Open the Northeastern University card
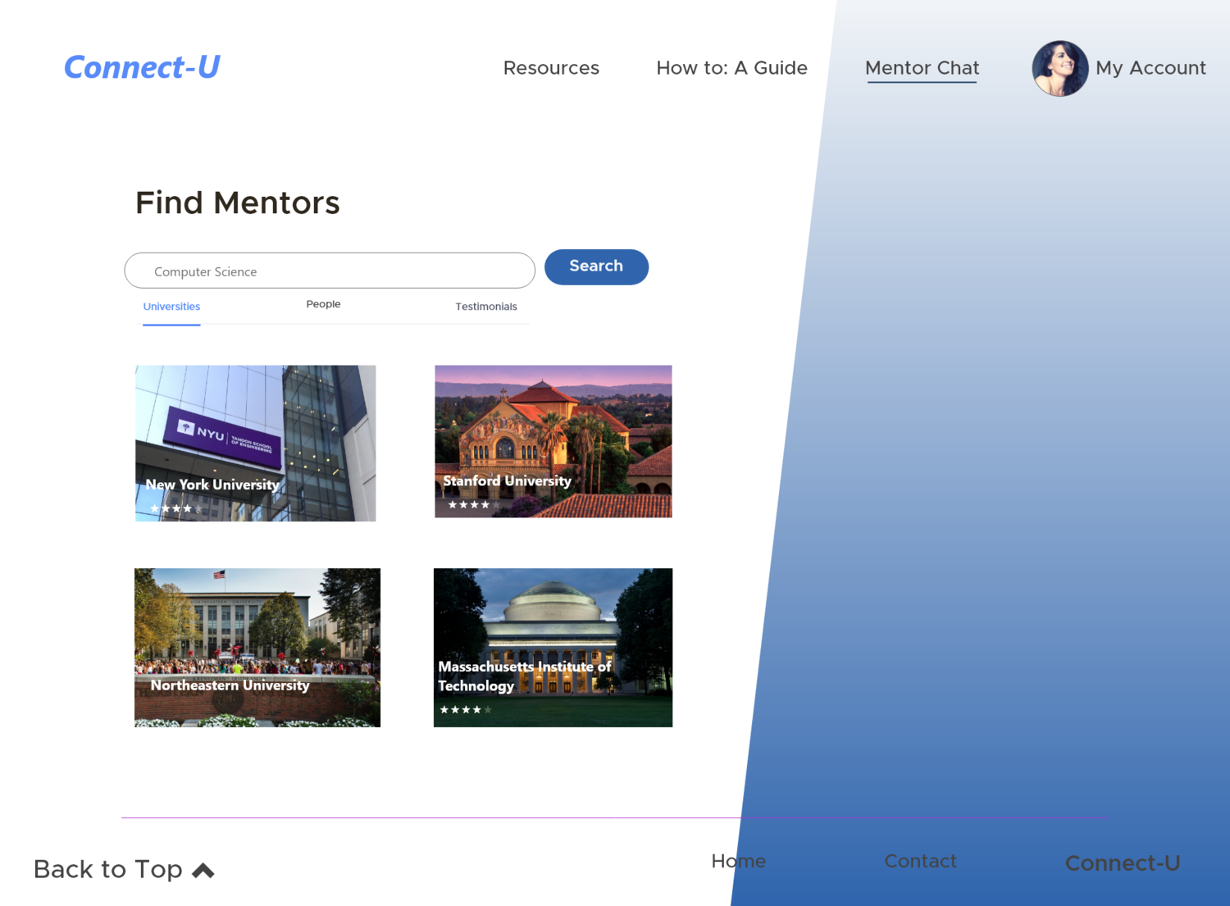 (257, 648)
